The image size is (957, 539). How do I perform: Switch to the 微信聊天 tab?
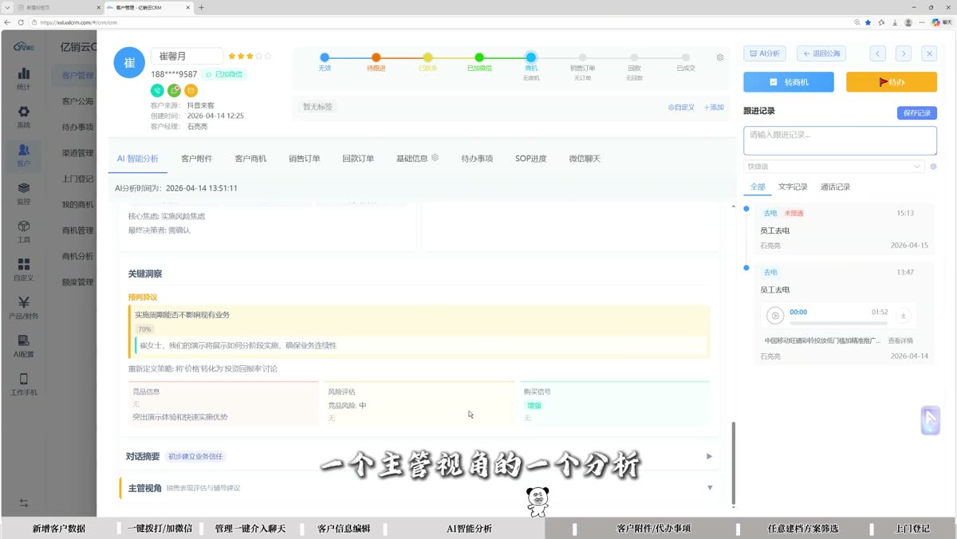coord(585,159)
